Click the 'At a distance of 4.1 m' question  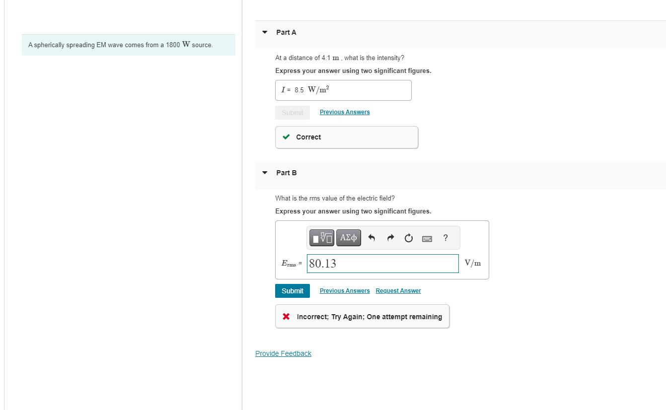click(340, 58)
